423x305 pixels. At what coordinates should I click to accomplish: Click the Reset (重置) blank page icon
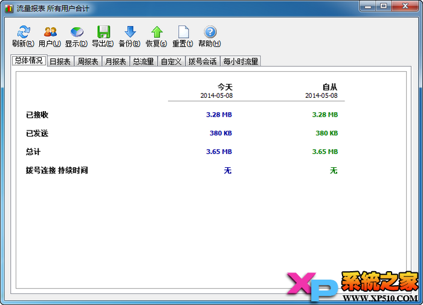point(183,32)
